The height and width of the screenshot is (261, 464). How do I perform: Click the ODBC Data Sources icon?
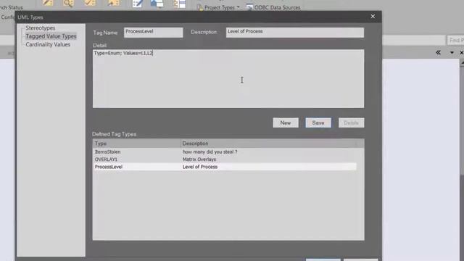coord(249,7)
